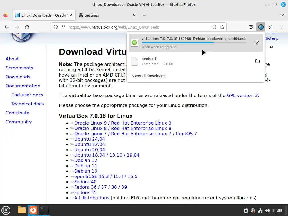The image size is (288, 216).
Task: Download the Ubuntu 24.04 package
Action: click(x=89, y=139)
